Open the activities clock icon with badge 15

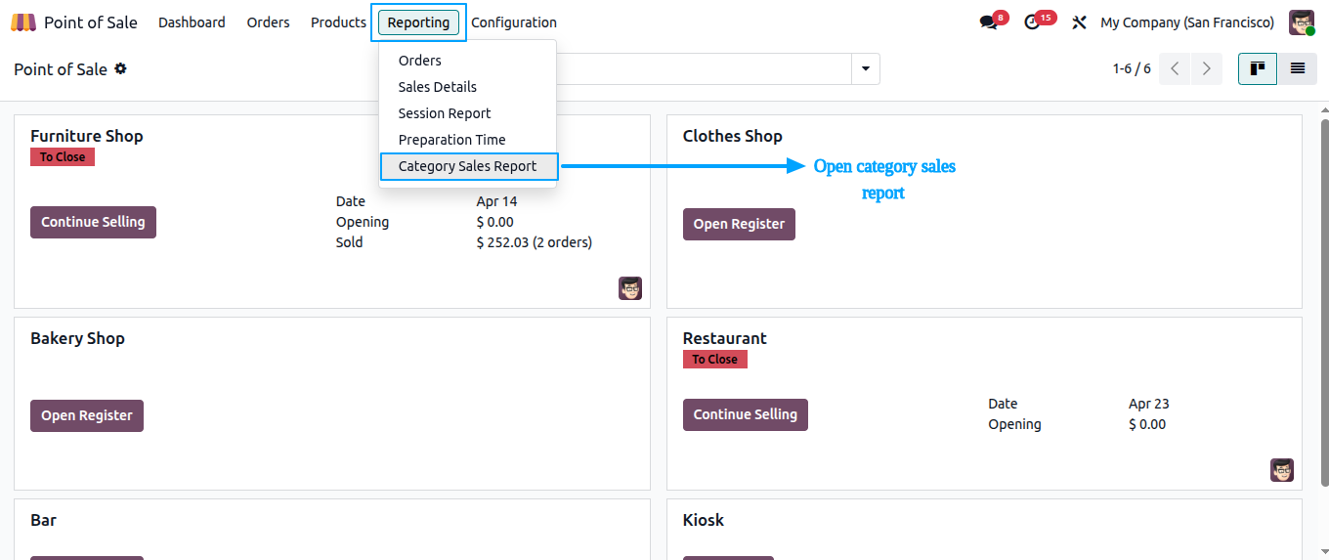(x=1033, y=22)
